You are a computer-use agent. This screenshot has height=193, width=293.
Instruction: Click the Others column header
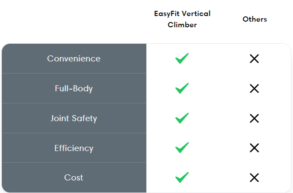pos(254,19)
